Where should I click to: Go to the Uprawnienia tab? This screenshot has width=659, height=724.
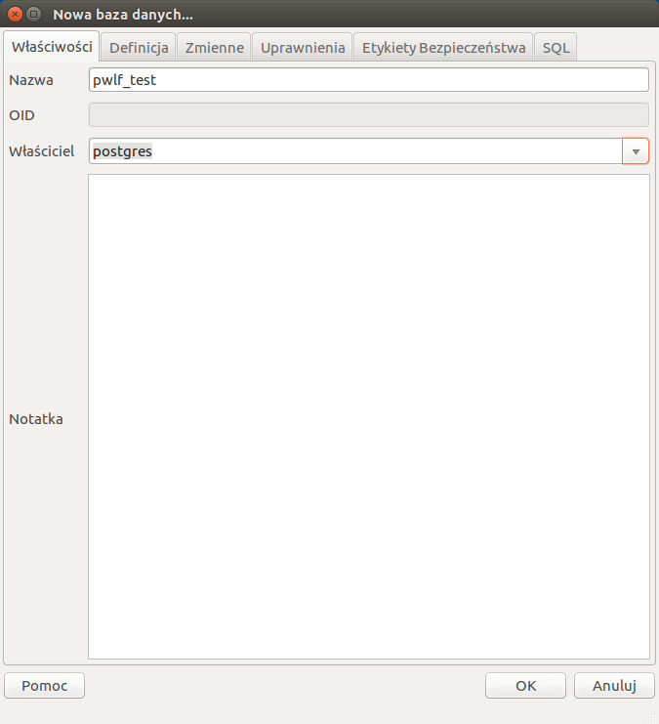click(303, 47)
